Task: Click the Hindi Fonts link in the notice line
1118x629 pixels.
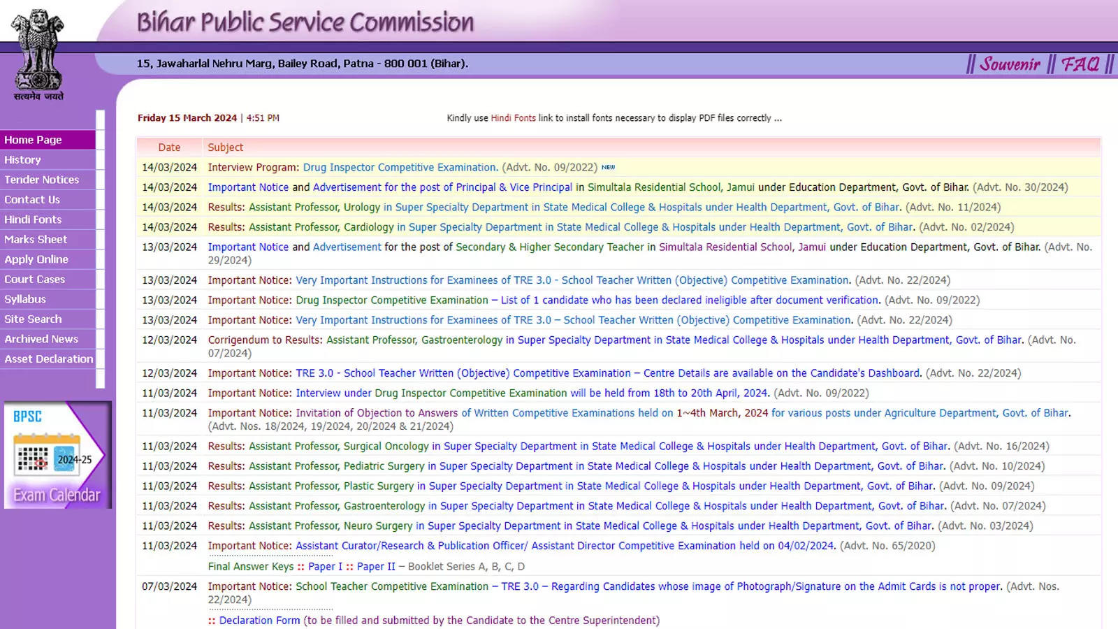Action: click(513, 118)
